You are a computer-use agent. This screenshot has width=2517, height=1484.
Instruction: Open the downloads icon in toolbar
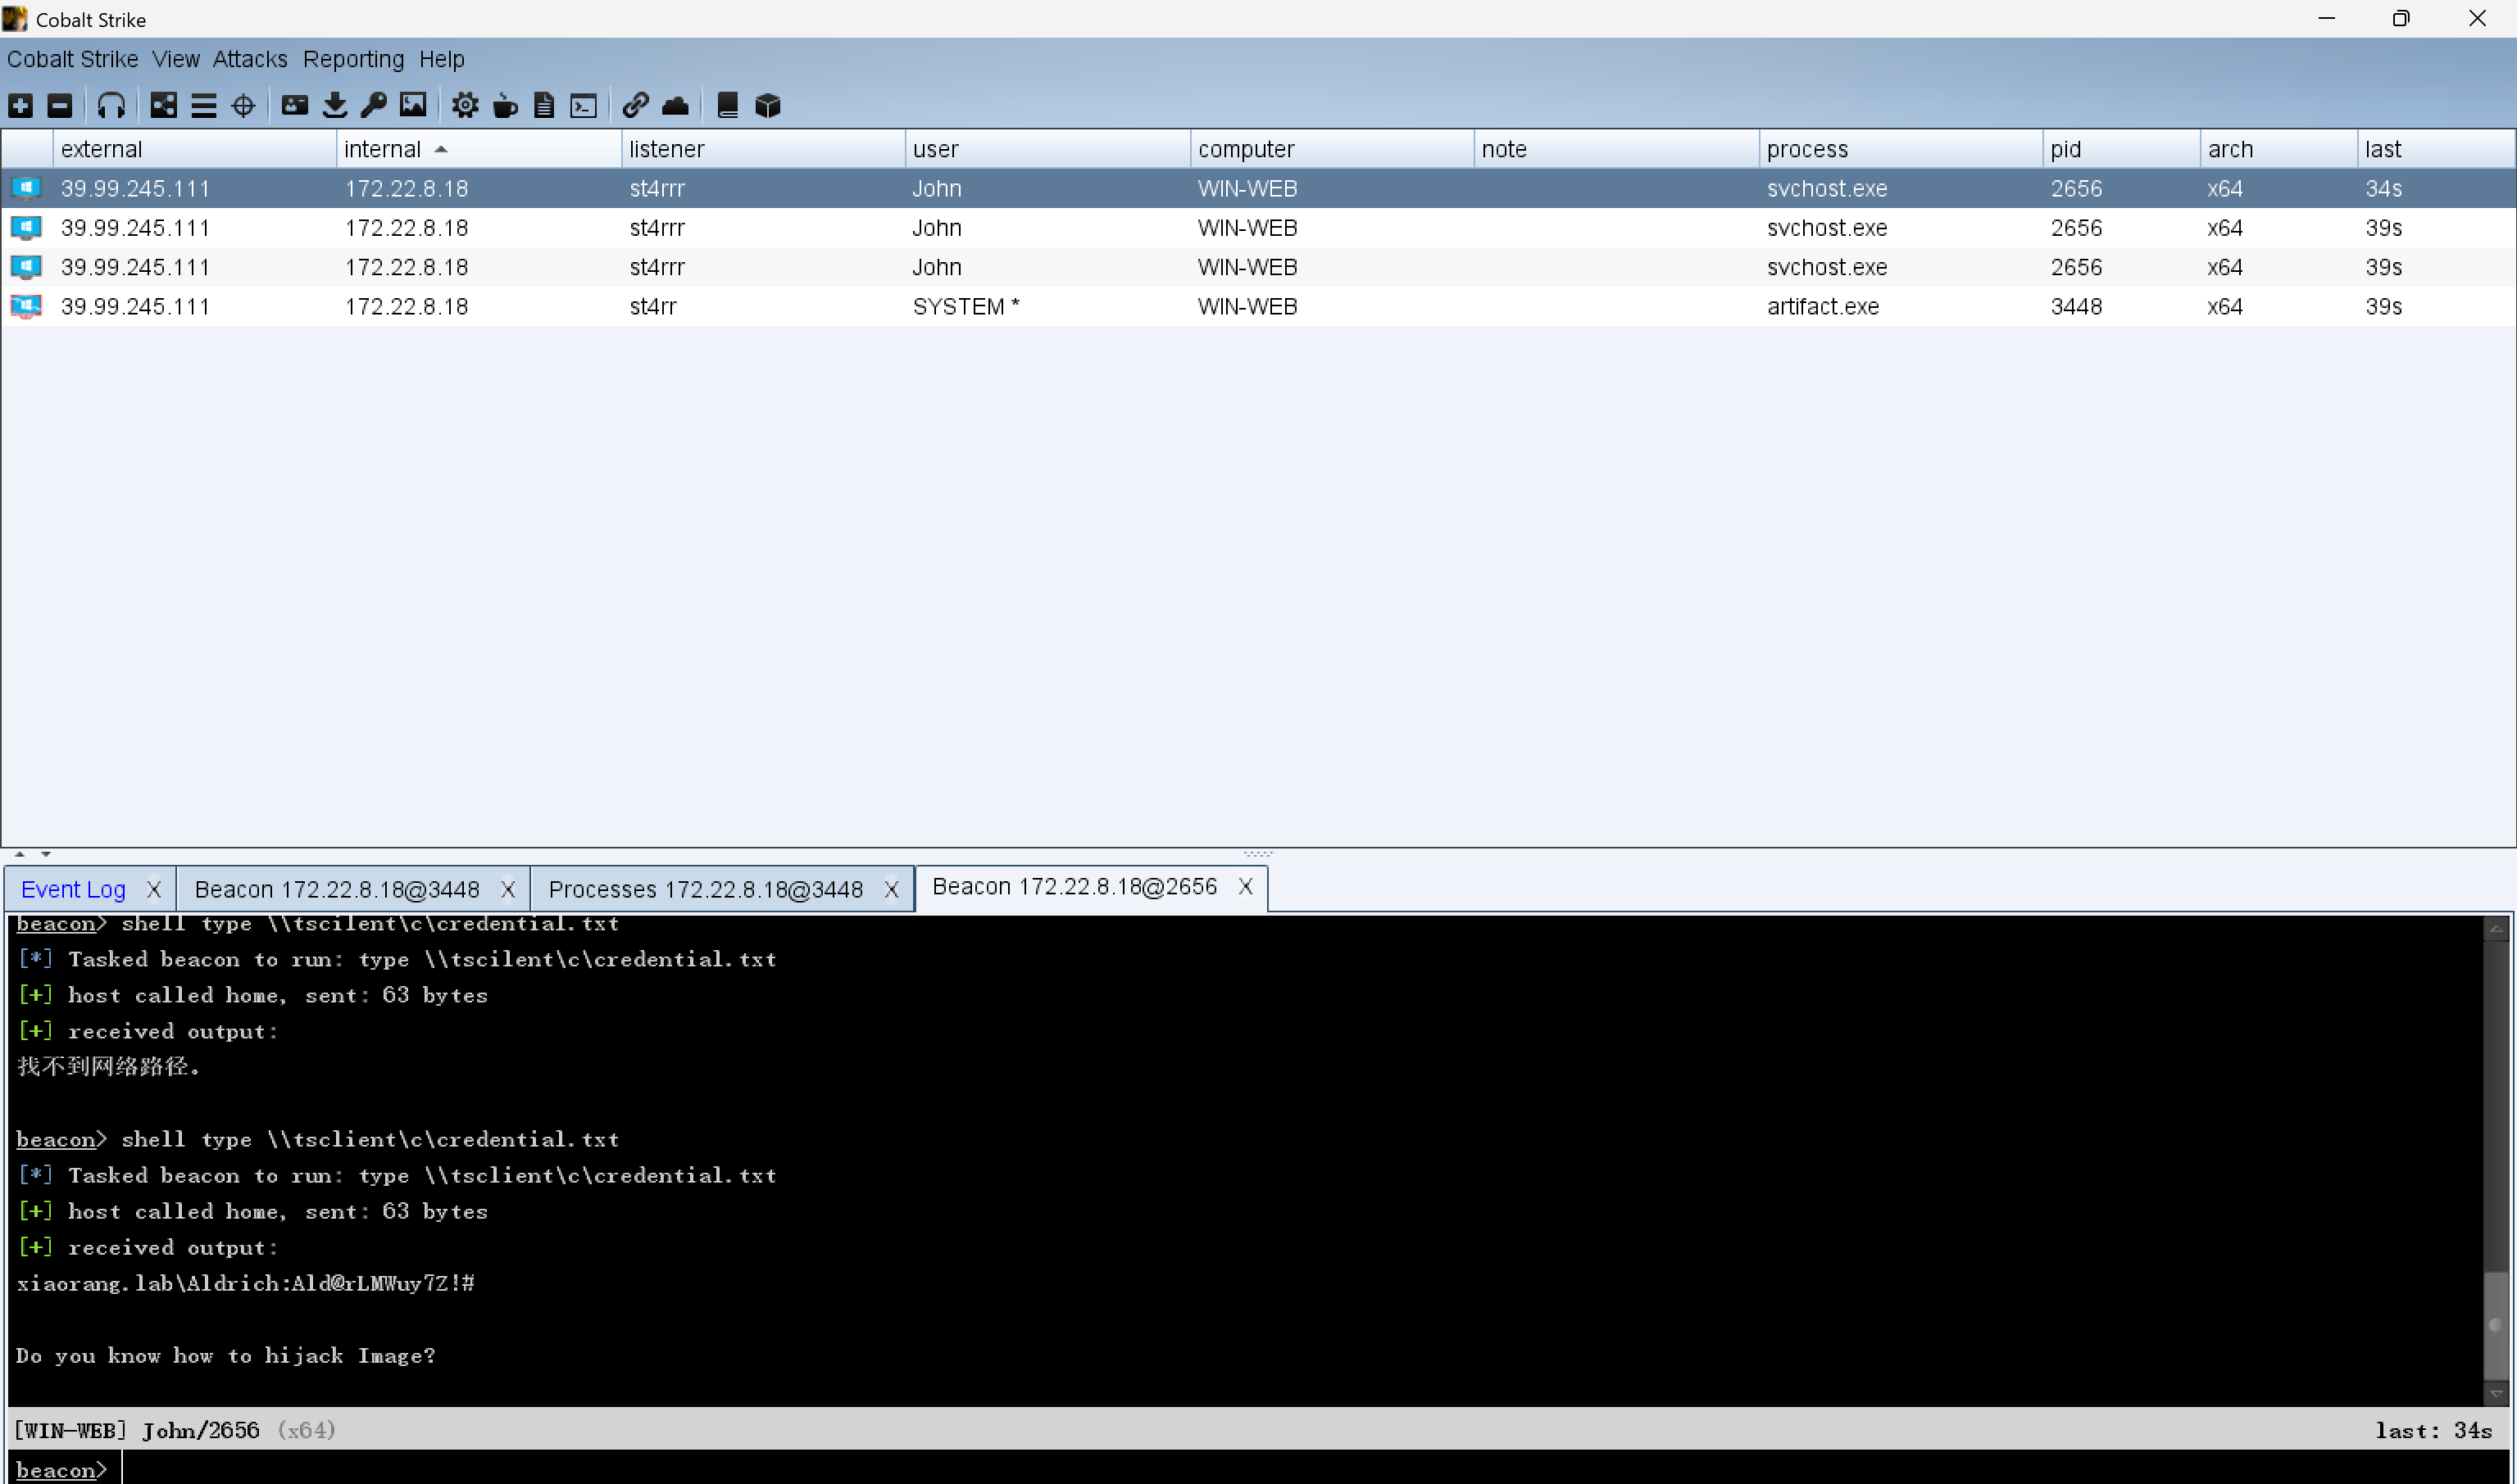[334, 105]
